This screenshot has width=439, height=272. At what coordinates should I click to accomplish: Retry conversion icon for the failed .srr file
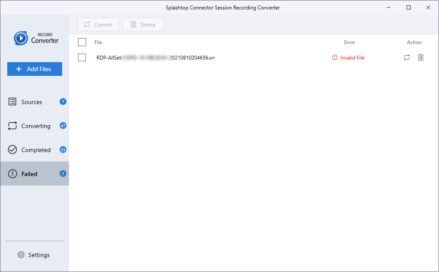(x=407, y=57)
